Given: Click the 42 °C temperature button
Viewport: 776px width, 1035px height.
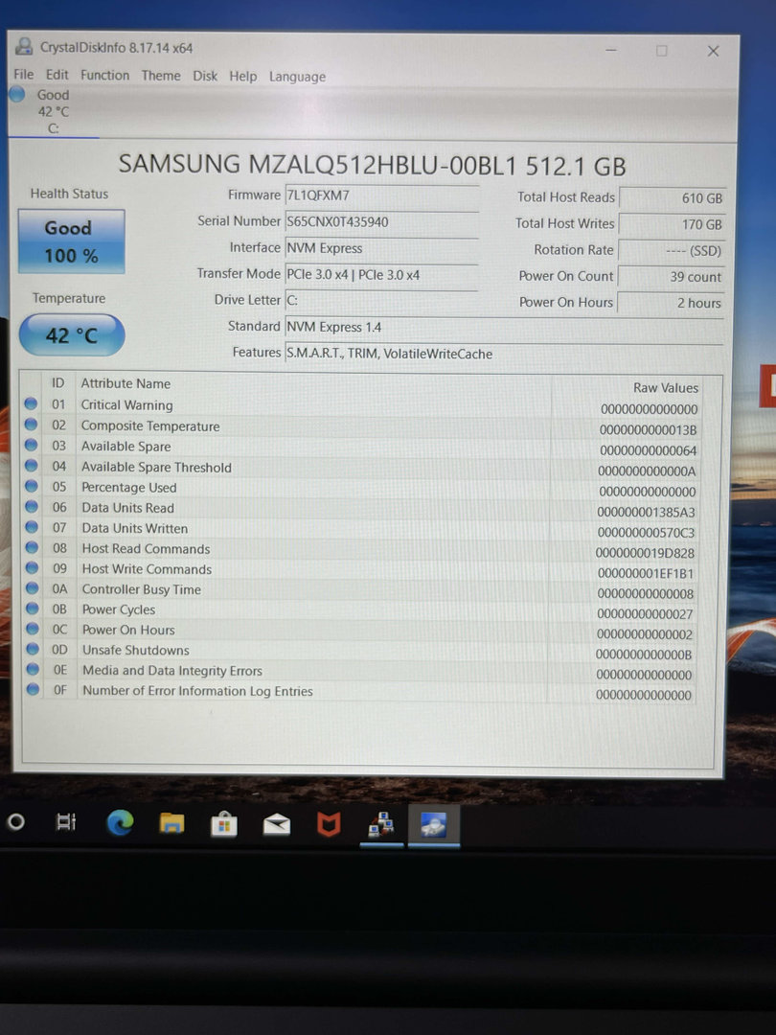Looking at the screenshot, I should tap(72, 336).
